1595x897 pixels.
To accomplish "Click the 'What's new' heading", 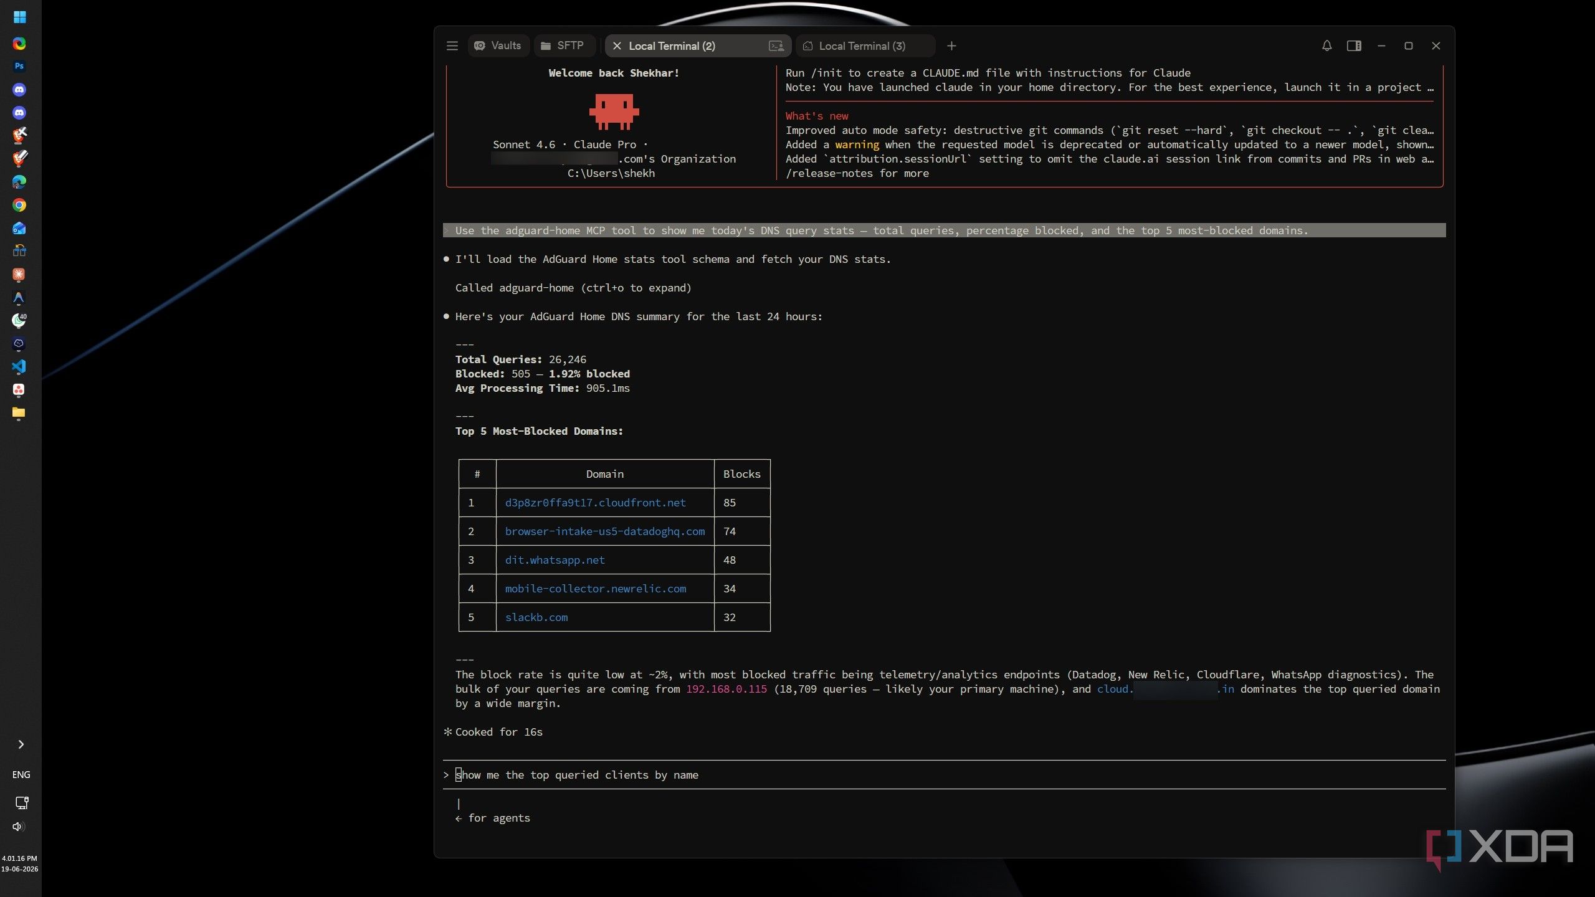I will (816, 116).
